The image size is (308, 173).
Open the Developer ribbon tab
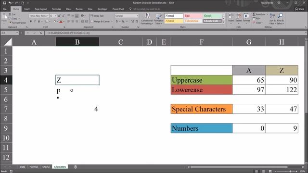[x=103, y=9]
